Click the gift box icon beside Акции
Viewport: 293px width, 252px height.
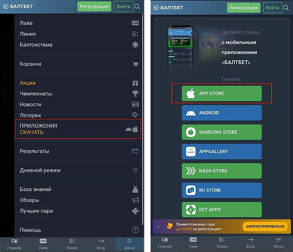pos(135,83)
